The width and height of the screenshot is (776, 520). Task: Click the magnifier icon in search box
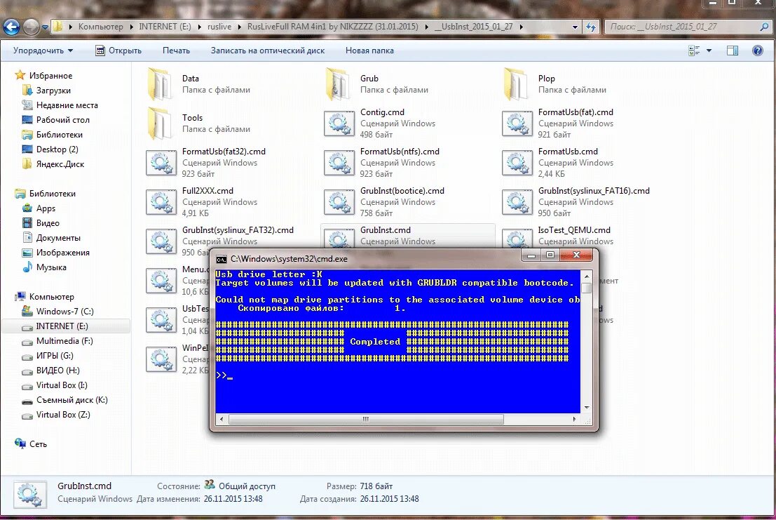coord(764,27)
